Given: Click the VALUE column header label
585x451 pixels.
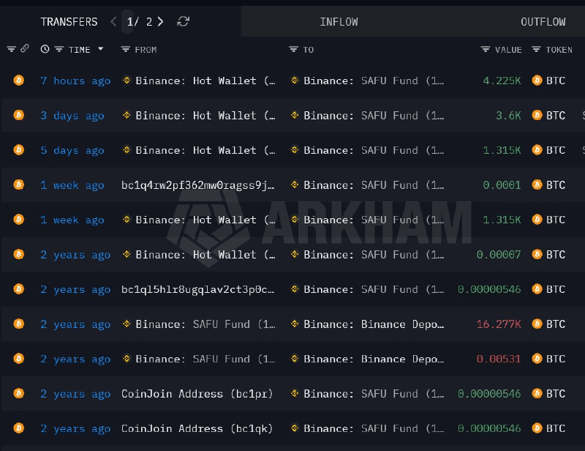Looking at the screenshot, I should pos(508,50).
